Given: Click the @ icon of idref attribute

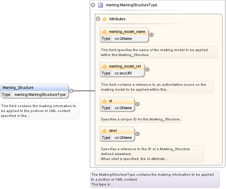Looking at the screenshot, I should [104, 131].
